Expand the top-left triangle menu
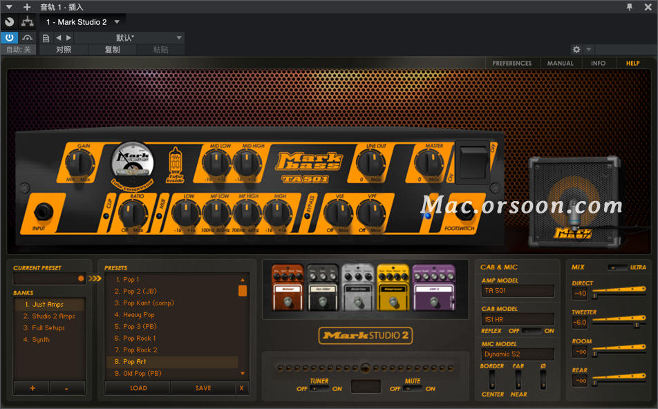The width and height of the screenshot is (658, 409). click(8, 7)
